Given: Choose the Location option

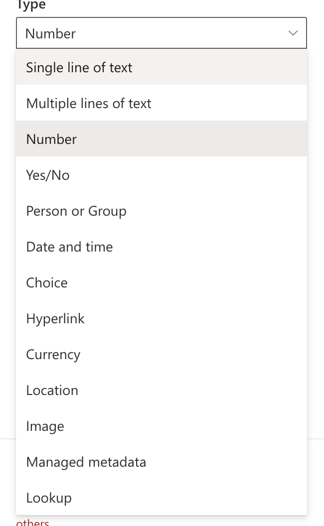Looking at the screenshot, I should pyautogui.click(x=52, y=390).
